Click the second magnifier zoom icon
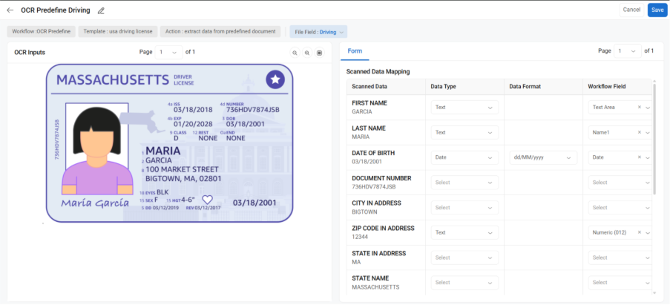Viewport: 670px width, 305px height. pyautogui.click(x=307, y=53)
